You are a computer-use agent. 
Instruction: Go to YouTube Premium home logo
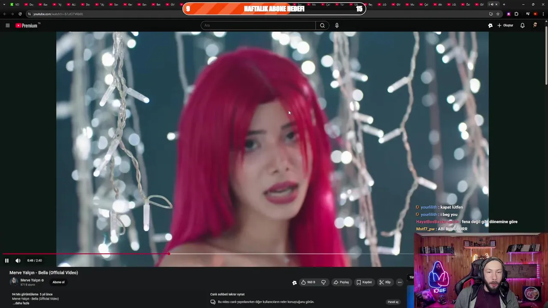[27, 26]
